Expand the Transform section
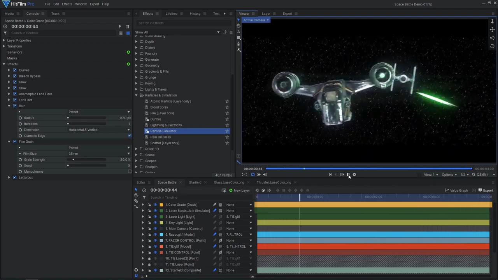Viewport: 498px width, 280px height. pos(4,46)
